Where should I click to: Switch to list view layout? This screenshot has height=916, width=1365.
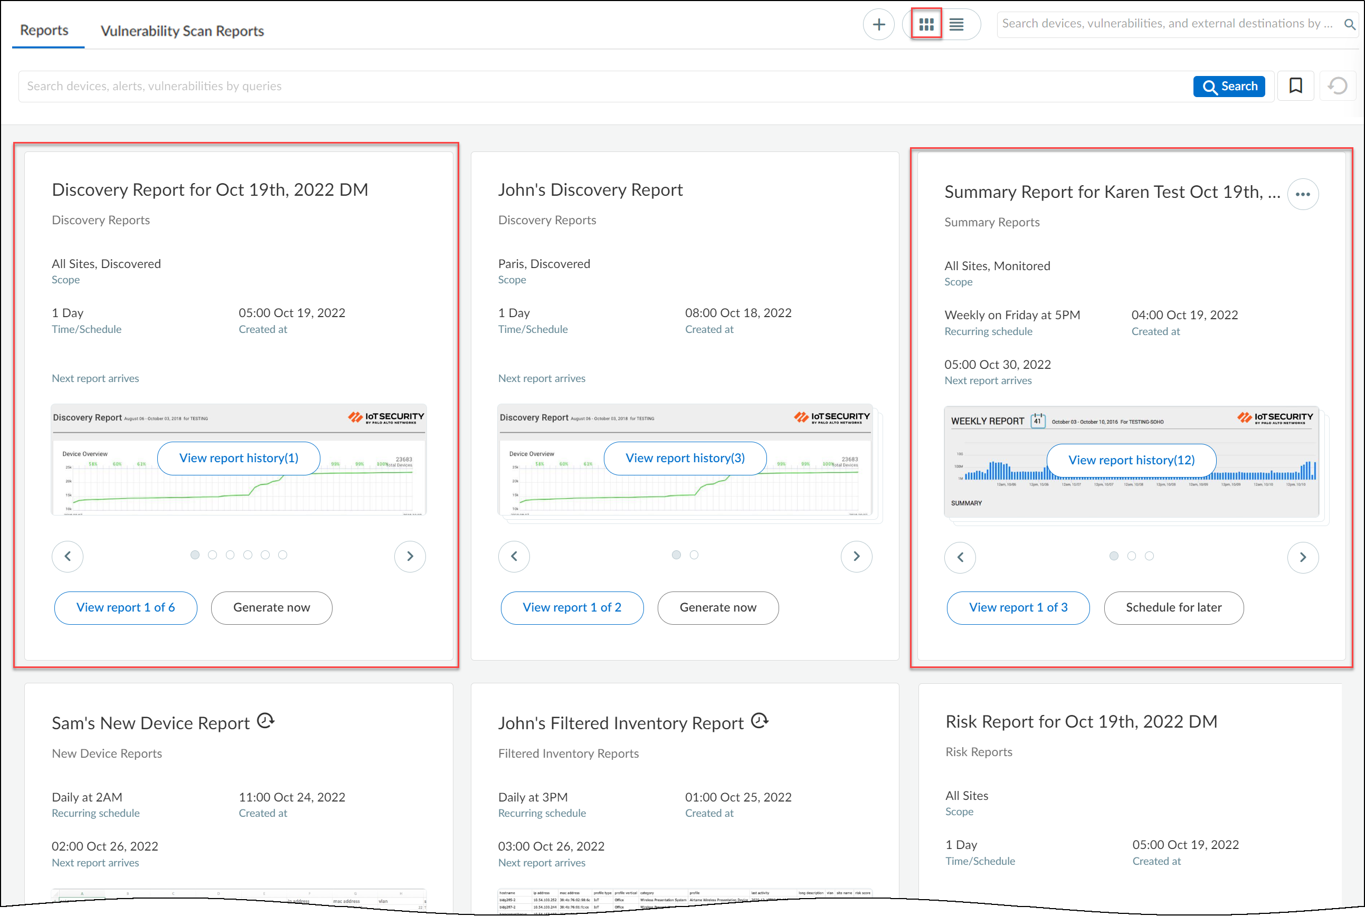(956, 24)
